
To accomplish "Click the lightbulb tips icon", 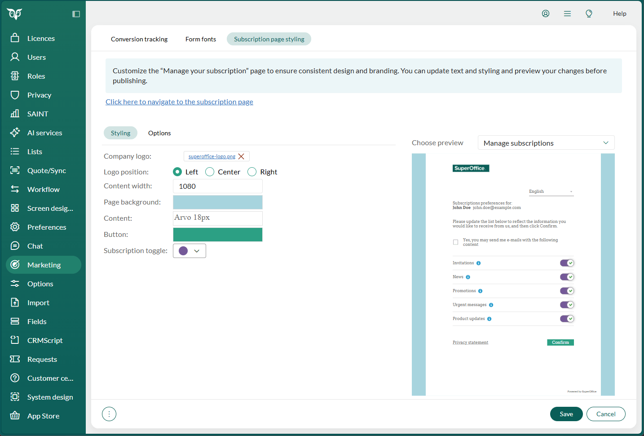I will [589, 13].
